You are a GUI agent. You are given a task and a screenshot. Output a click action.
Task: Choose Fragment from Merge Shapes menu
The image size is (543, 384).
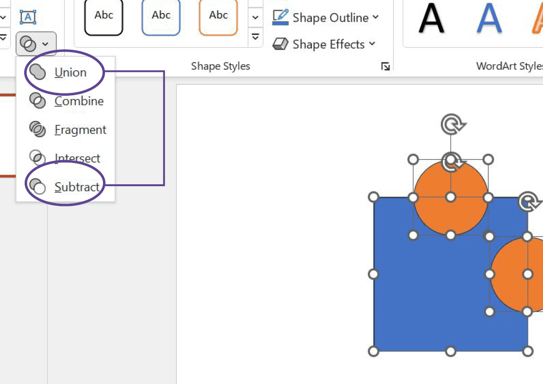(65, 130)
